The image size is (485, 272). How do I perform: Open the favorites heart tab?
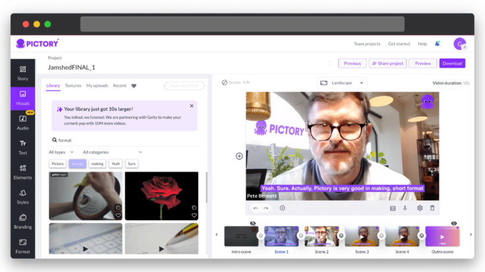[134, 85]
